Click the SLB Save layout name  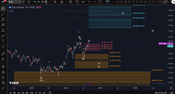pyautogui.click(x=107, y=2)
